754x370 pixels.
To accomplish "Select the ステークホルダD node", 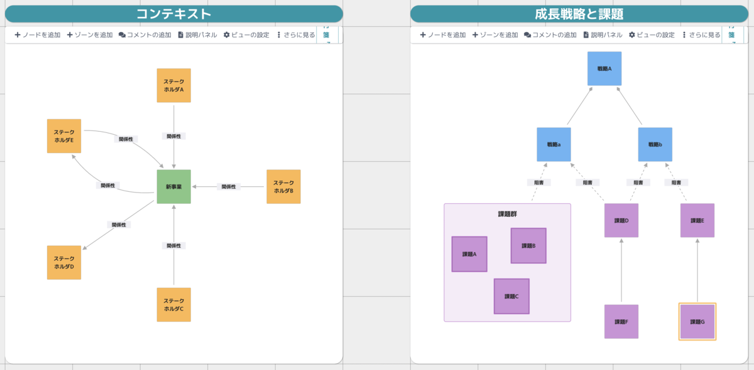I will [64, 262].
